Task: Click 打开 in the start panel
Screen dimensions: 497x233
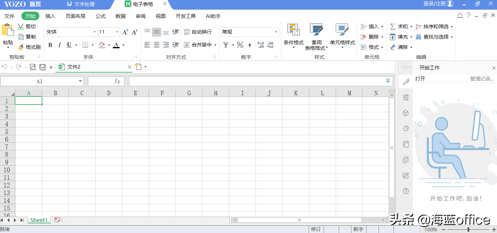Action: pos(420,79)
